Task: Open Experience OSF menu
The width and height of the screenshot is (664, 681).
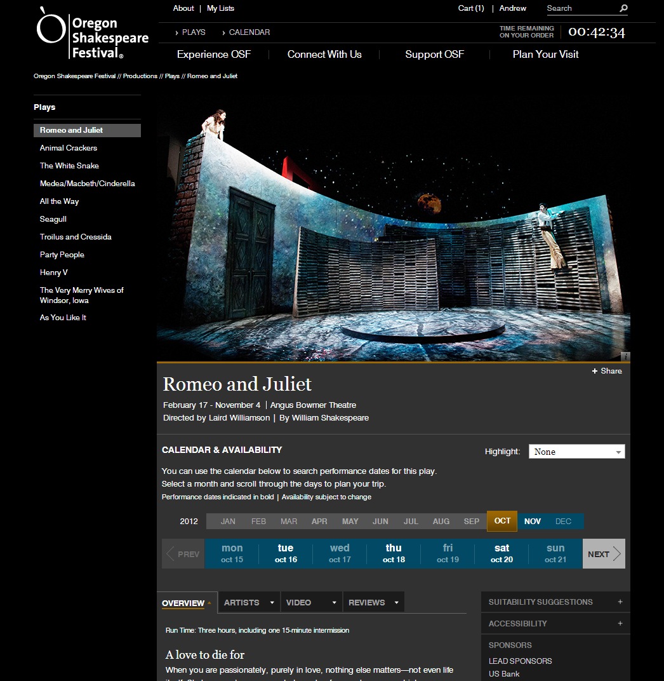Action: [x=213, y=54]
